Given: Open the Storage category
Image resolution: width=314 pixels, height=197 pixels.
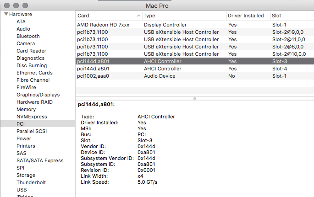Looking at the screenshot, I should [26, 175].
